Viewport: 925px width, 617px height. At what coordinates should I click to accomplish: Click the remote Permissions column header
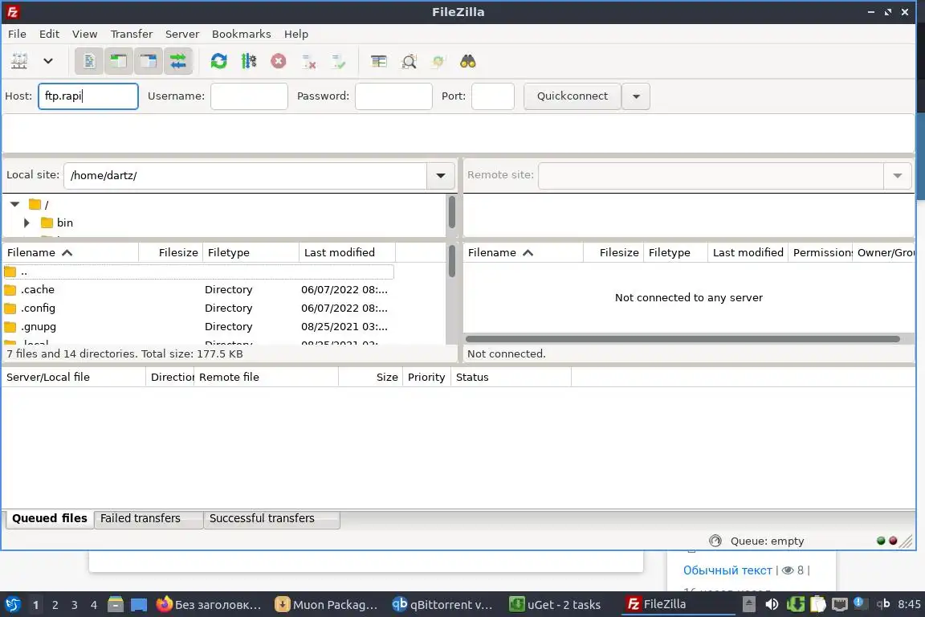point(820,253)
